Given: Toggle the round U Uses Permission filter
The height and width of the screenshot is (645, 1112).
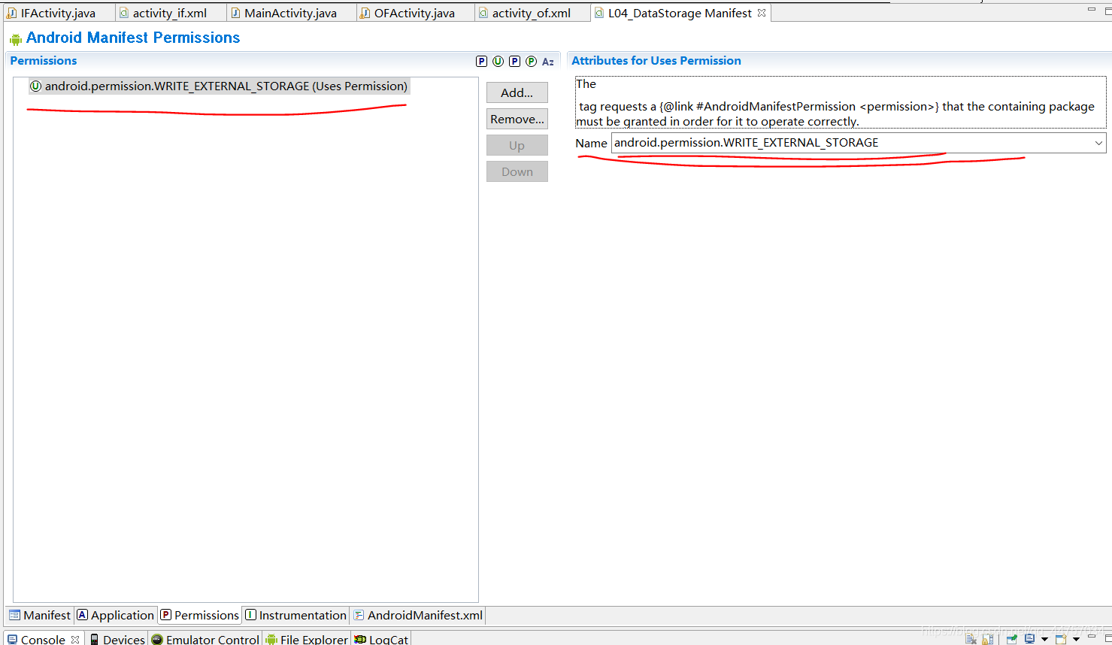Looking at the screenshot, I should click(x=498, y=62).
